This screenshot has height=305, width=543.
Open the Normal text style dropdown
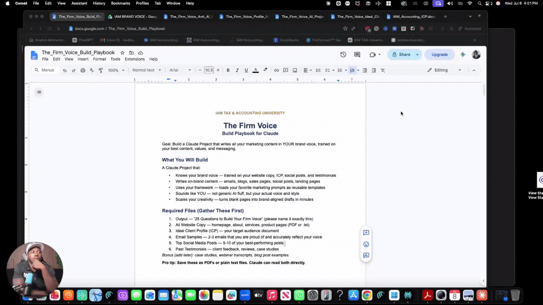click(x=146, y=70)
